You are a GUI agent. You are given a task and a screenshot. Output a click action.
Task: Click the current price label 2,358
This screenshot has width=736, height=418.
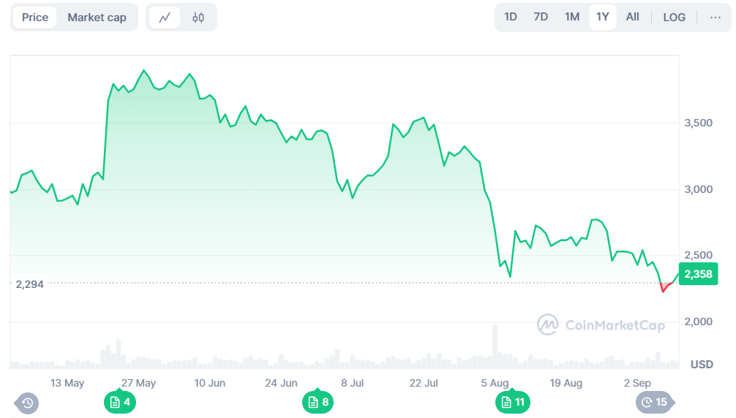point(698,274)
